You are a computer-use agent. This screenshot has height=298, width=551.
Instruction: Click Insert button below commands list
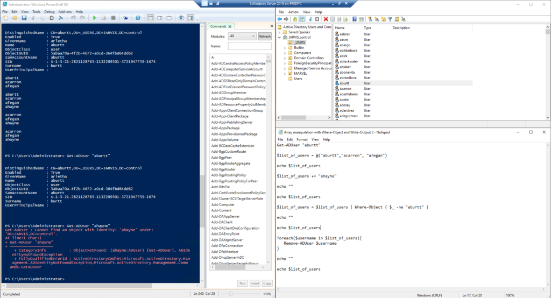(x=255, y=283)
